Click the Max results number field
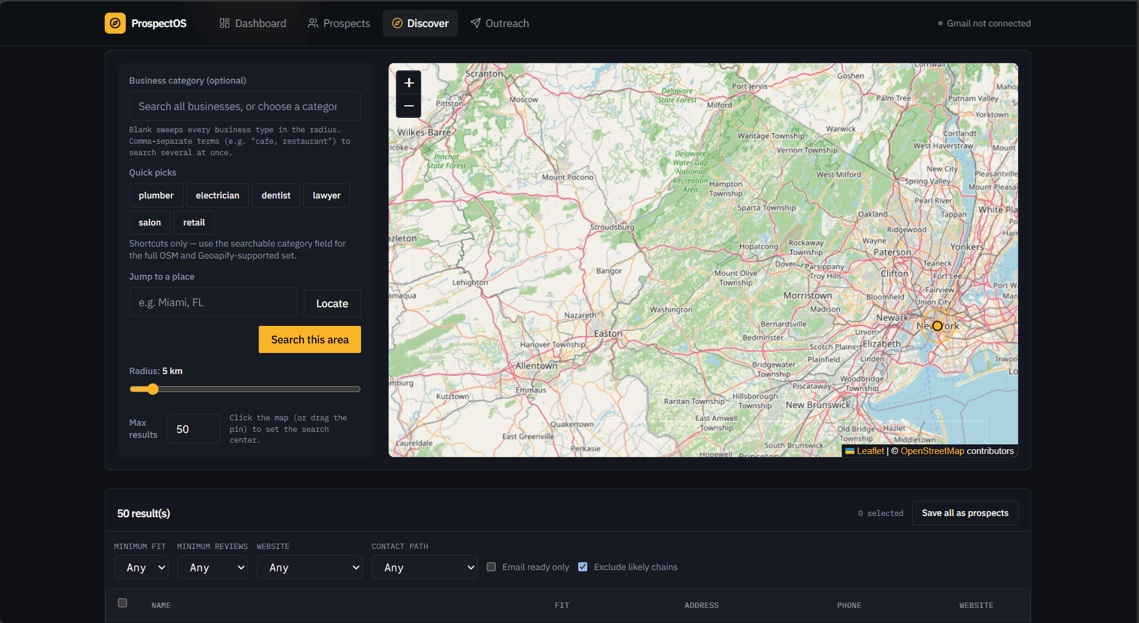The image size is (1139, 623). [193, 429]
